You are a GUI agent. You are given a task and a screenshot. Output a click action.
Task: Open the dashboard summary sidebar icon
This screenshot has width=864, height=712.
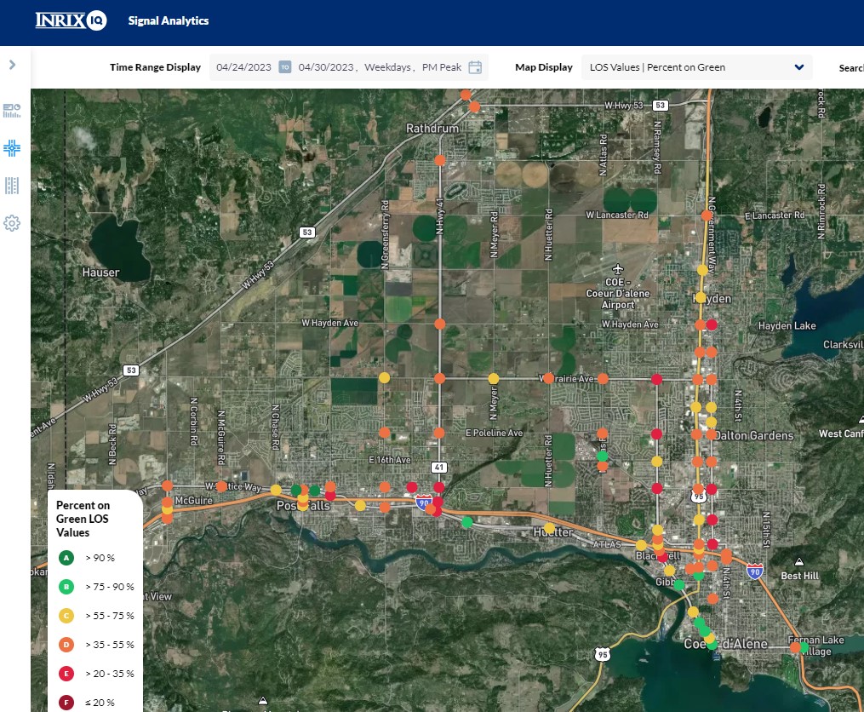point(12,111)
